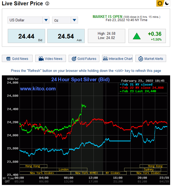
Task: Open the Market Alerts button
Action: [151, 59]
